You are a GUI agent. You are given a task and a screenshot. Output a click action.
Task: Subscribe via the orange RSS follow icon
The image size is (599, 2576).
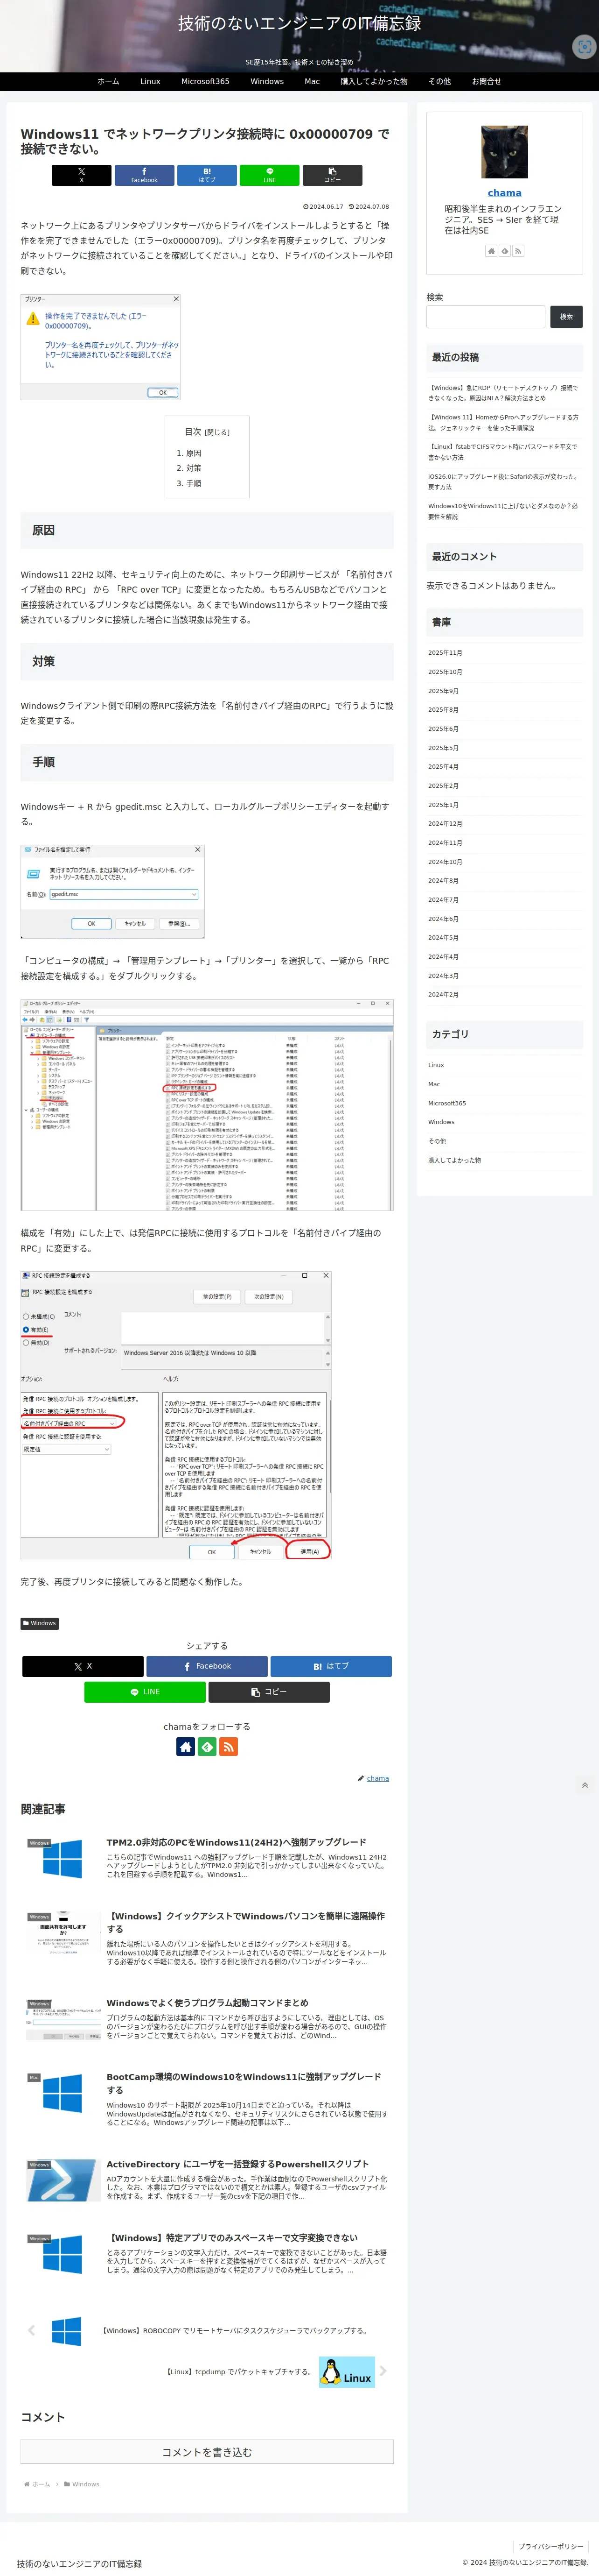coord(229,1747)
